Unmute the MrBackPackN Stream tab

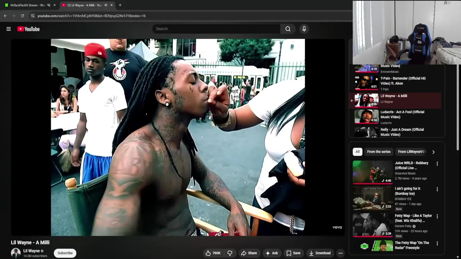click(x=49, y=5)
